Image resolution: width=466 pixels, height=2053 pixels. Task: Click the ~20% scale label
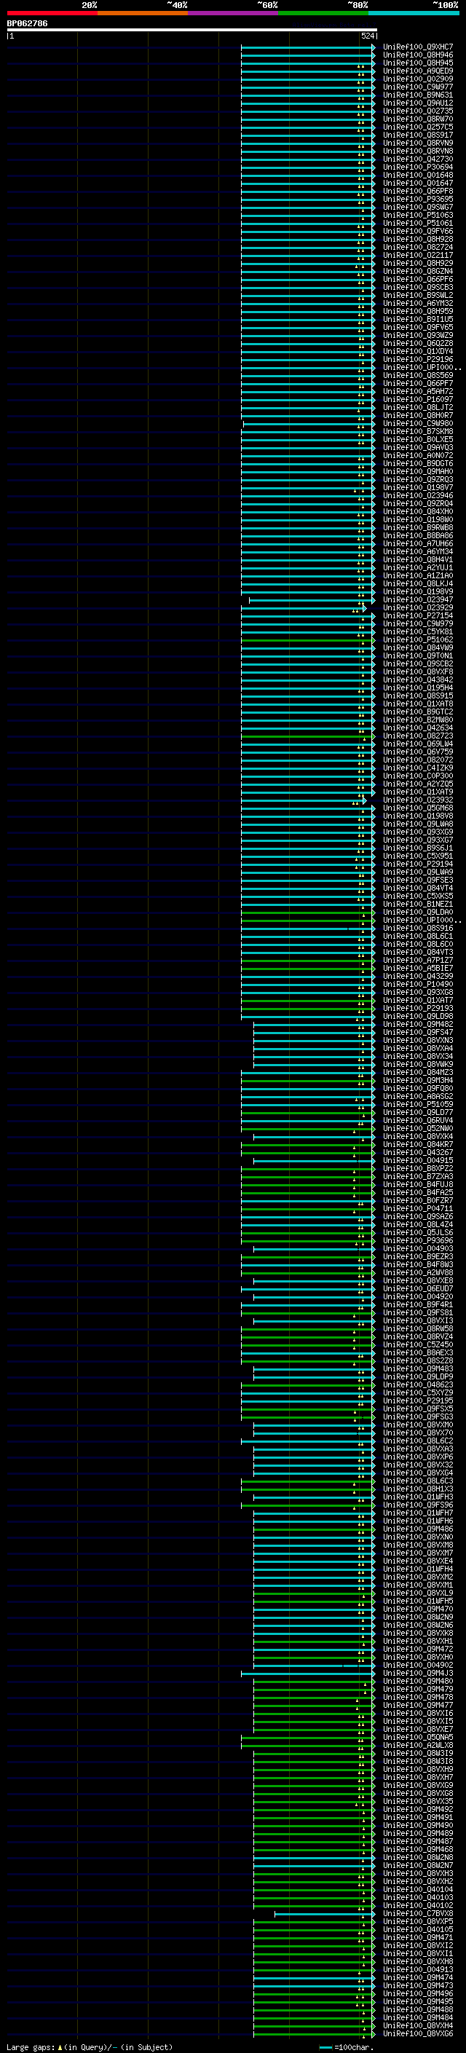pos(90,5)
